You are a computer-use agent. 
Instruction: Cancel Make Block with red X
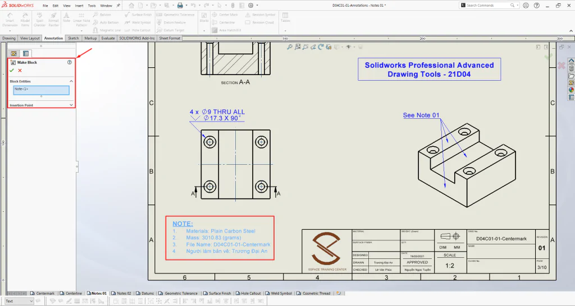click(20, 70)
